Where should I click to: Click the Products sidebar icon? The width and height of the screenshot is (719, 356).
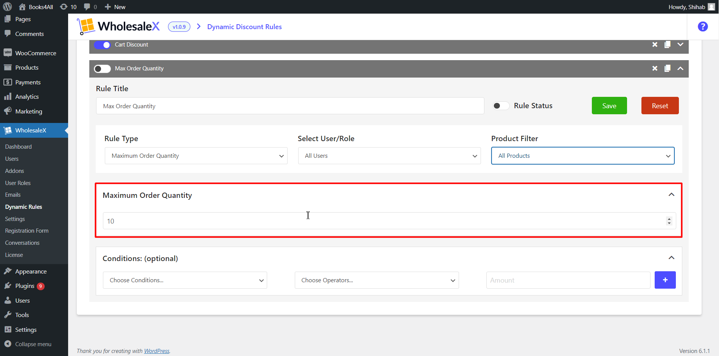(8, 68)
